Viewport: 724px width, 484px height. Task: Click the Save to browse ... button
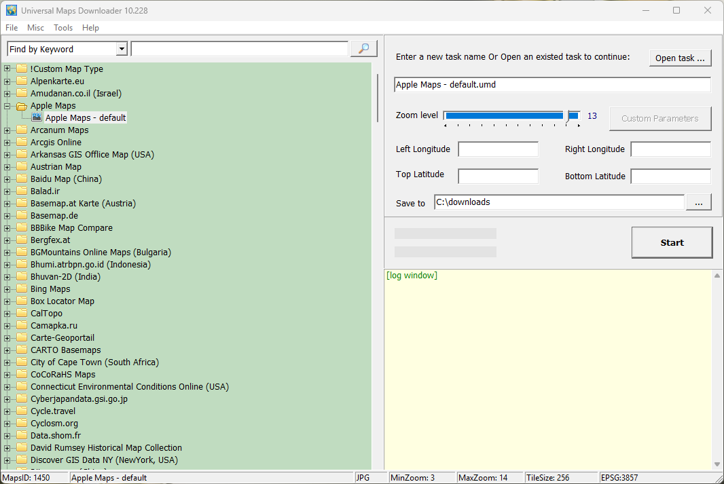click(x=699, y=202)
